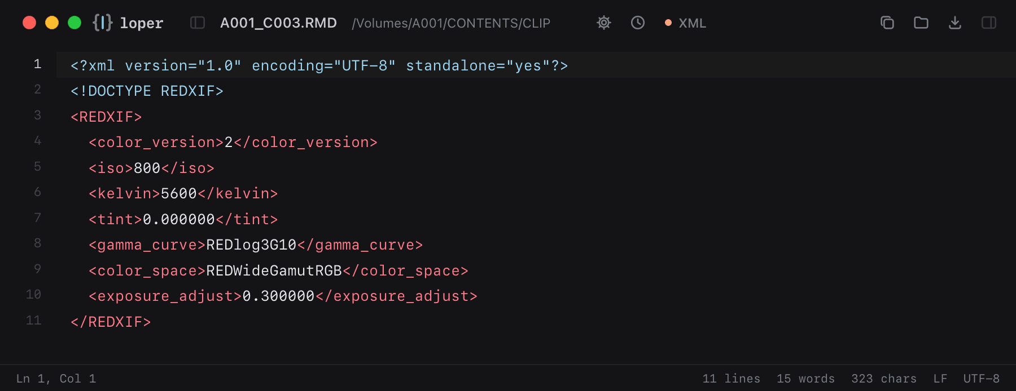Click the closing color_version tag
This screenshot has width=1016, height=391.
point(305,143)
